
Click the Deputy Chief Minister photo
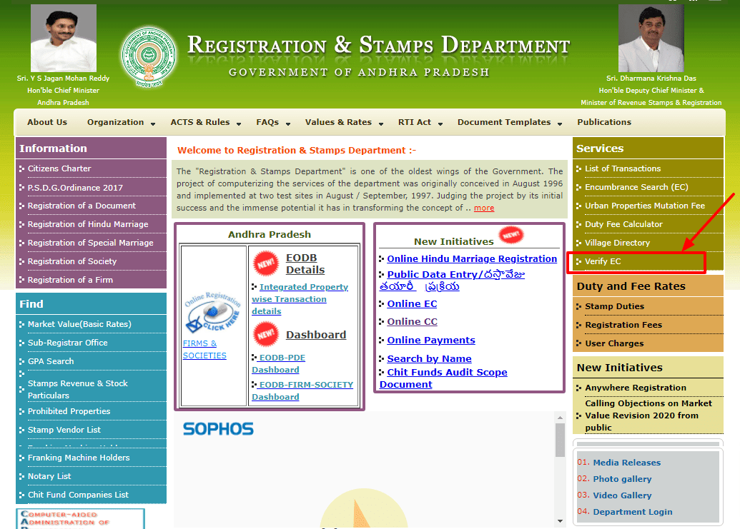coord(651,38)
